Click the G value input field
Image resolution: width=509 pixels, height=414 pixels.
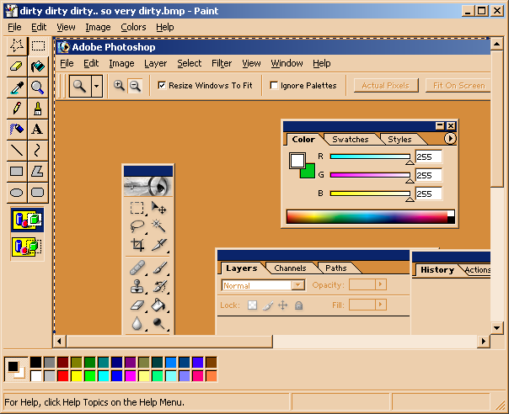(428, 175)
